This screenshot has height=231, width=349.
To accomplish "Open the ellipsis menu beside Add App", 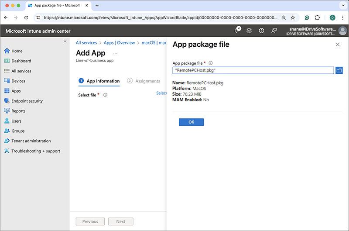I will coord(115,53).
